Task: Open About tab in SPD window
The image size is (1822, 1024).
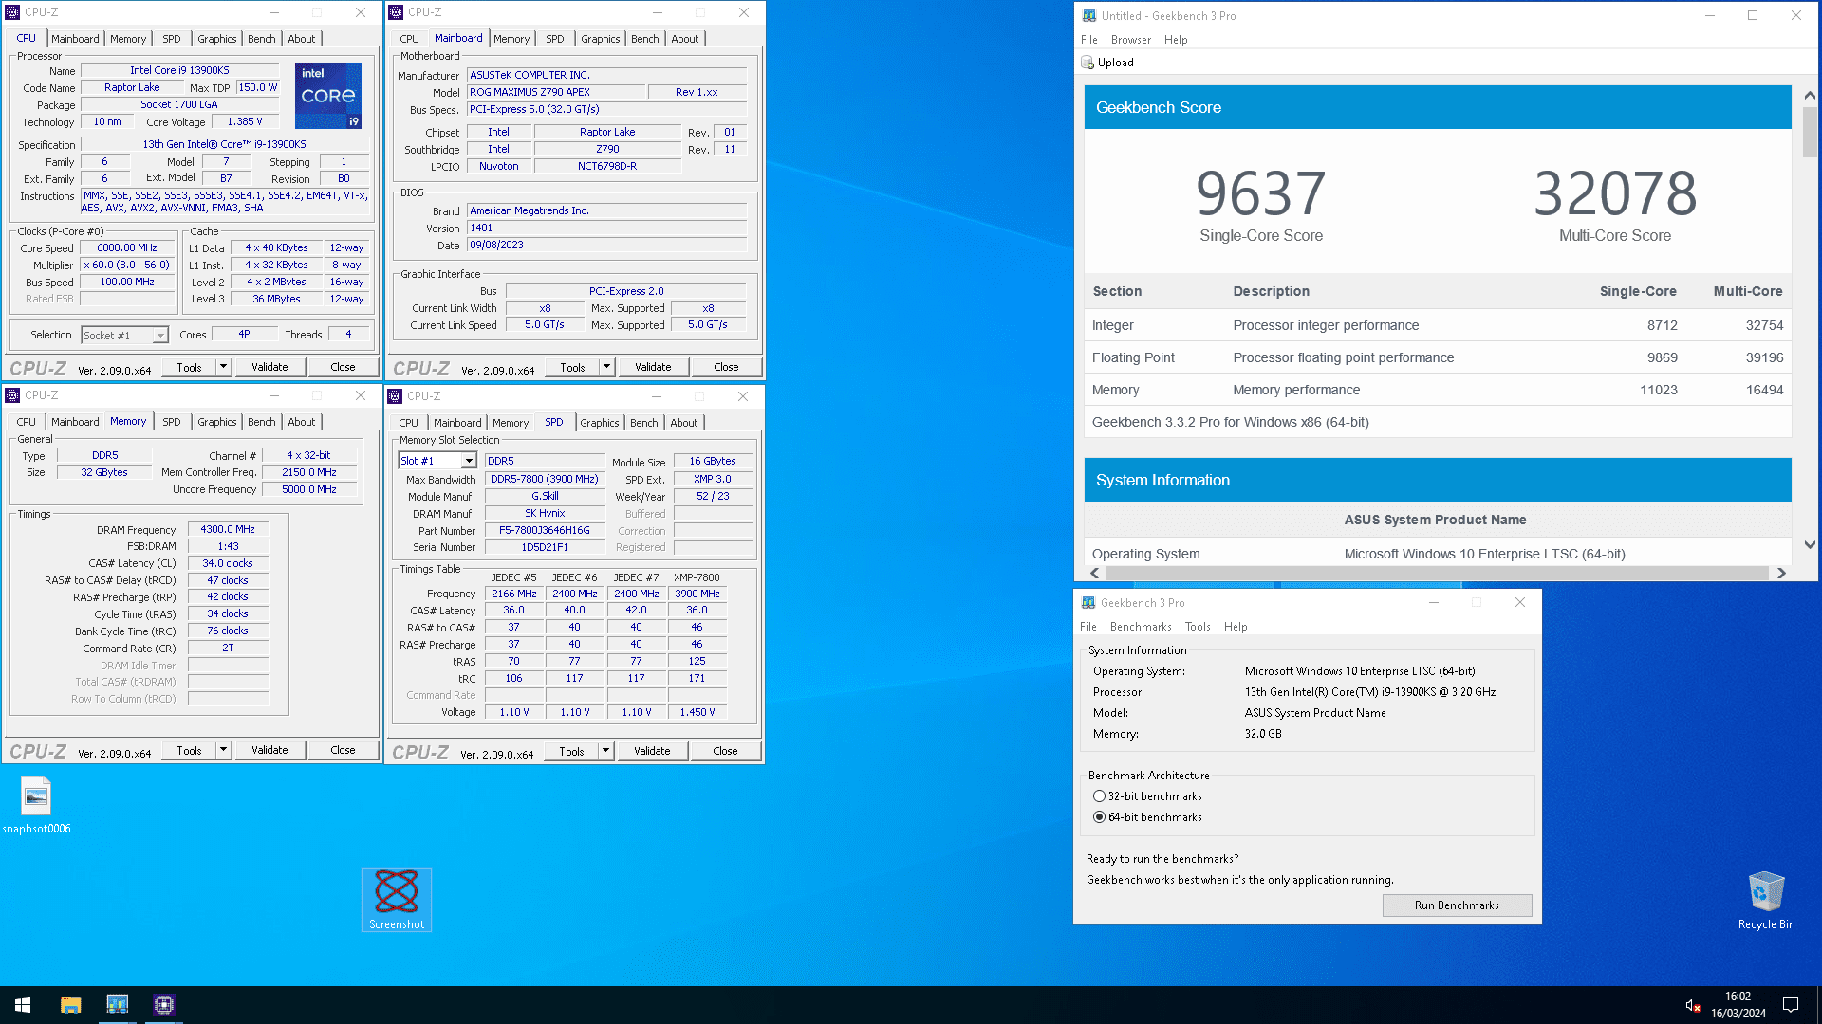Action: 683,423
